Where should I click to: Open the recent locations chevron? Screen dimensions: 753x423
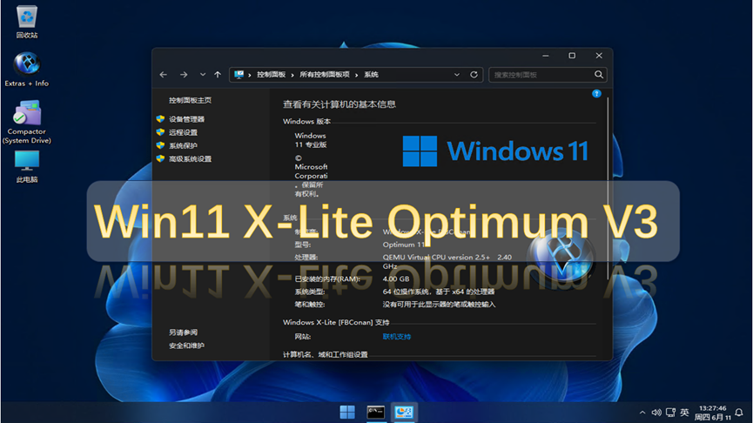203,75
